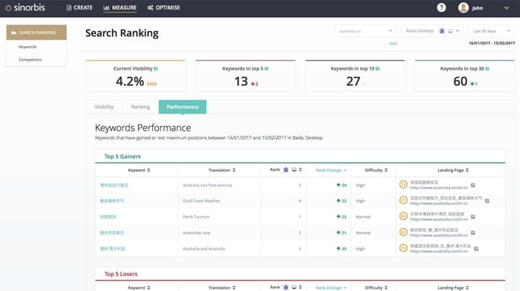Image resolution: width=520 pixels, height=291 pixels.
Task: Switch to the Ranking tab
Action: click(x=140, y=107)
